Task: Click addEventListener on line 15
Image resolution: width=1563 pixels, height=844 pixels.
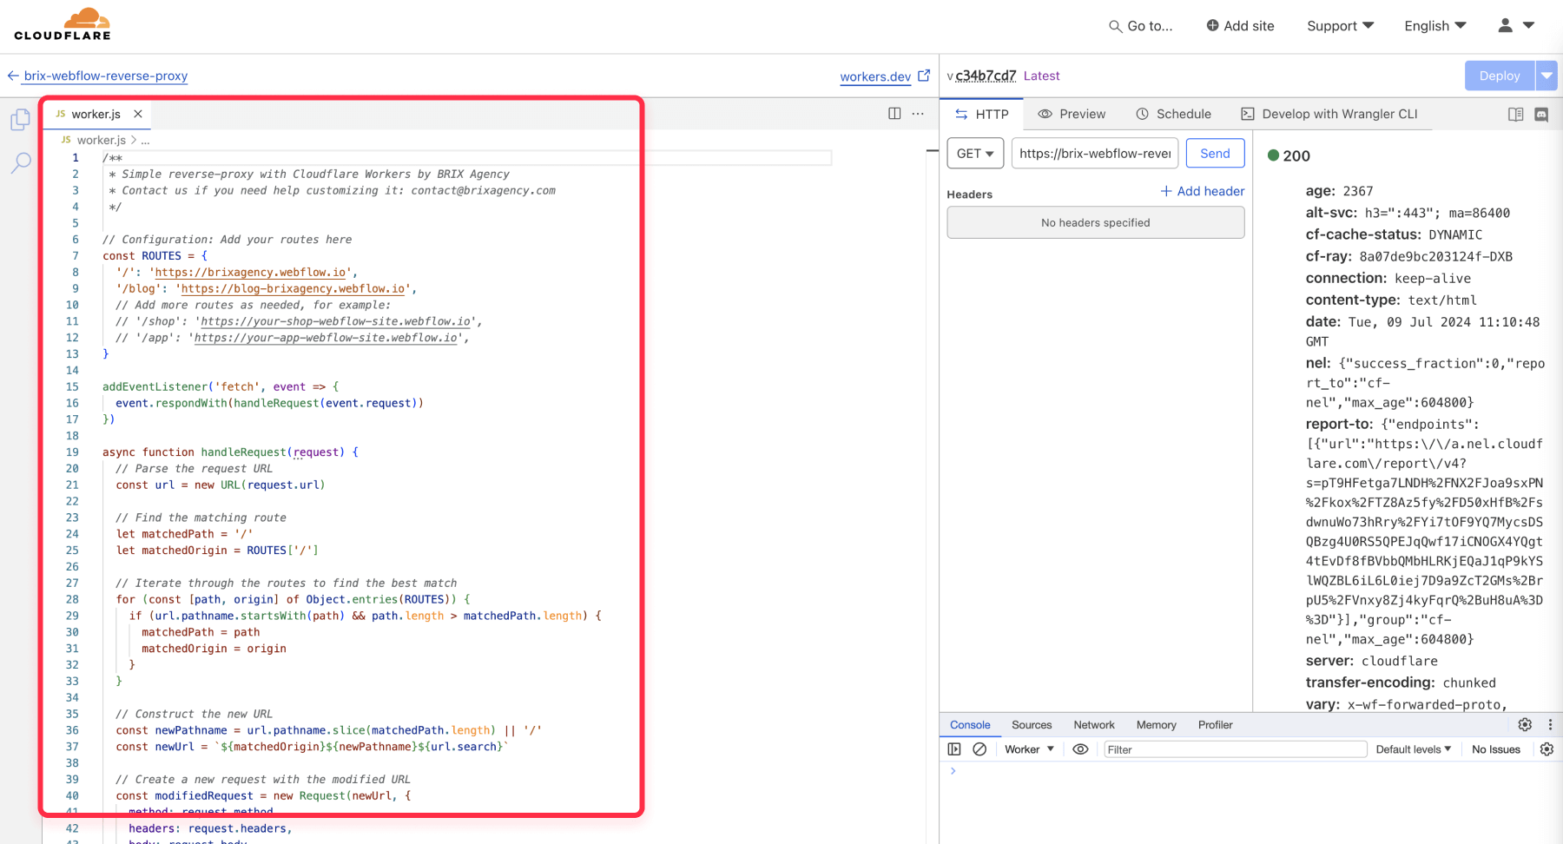Action: point(155,387)
